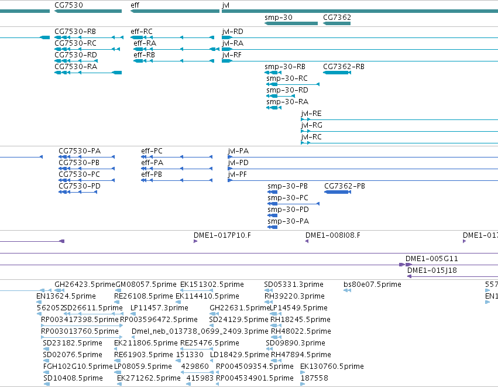Click transcript label jvl-RE
The width and height of the screenshot is (498, 387).
pyautogui.click(x=311, y=114)
